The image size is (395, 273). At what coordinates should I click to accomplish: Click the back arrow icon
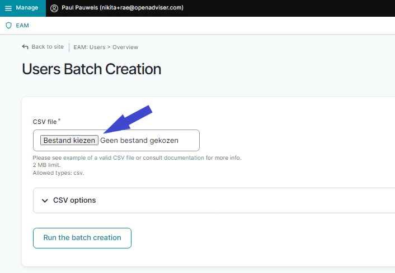point(25,47)
